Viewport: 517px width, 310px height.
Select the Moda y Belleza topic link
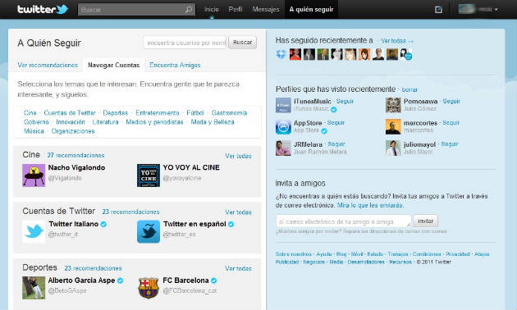[x=213, y=122]
